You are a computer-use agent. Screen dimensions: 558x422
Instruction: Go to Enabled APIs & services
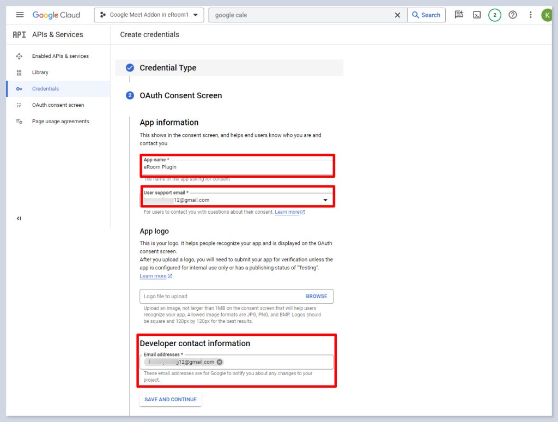tap(60, 56)
